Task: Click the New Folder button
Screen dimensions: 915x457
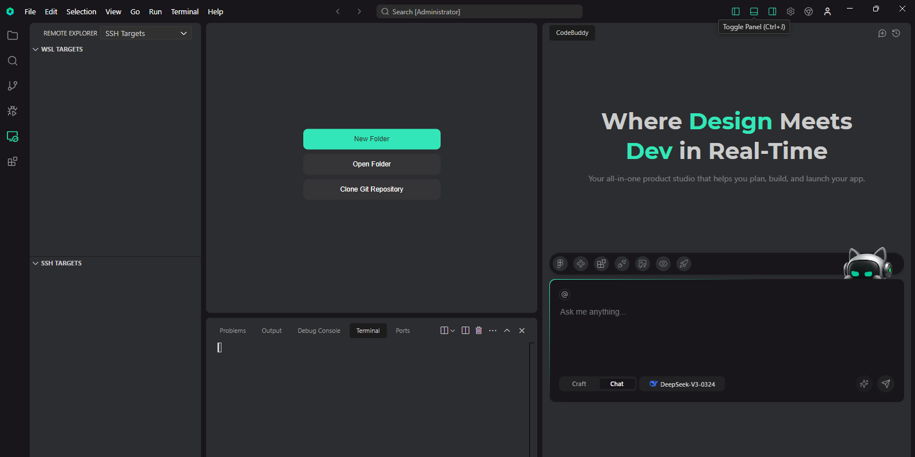Action: 371,139
